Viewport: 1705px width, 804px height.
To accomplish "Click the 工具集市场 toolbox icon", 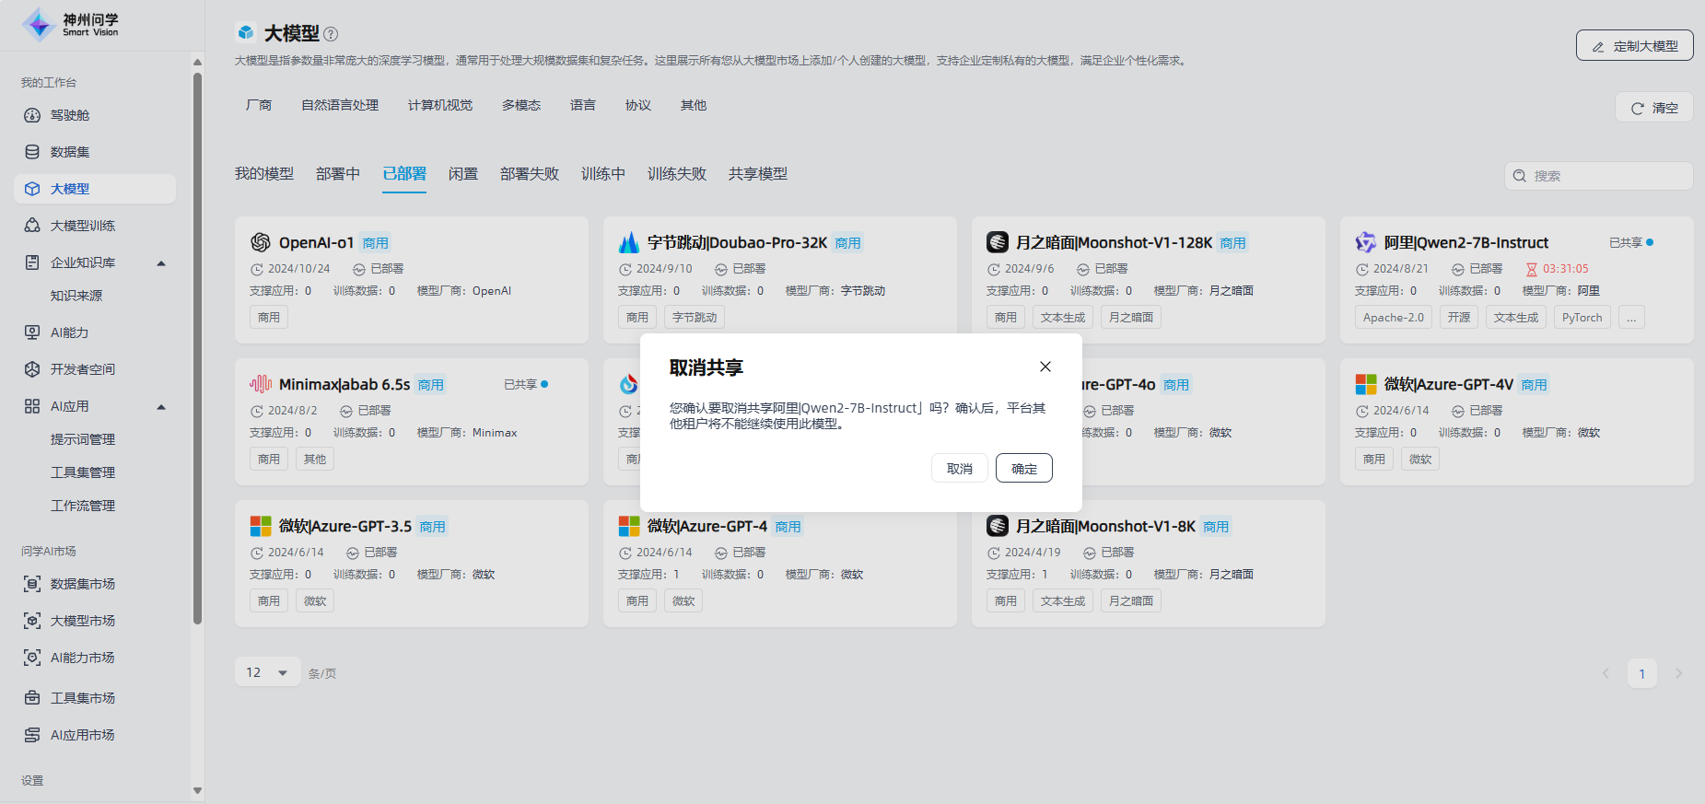I will coord(32,698).
